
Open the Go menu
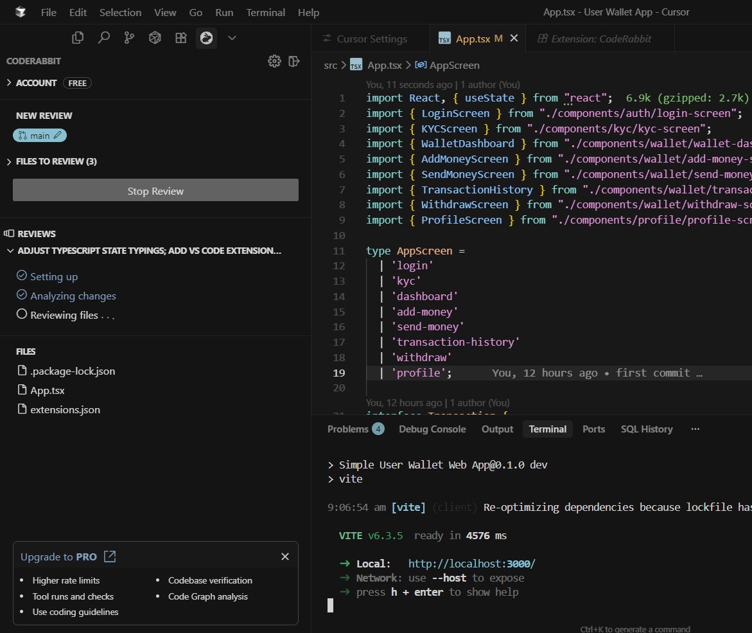click(x=196, y=12)
